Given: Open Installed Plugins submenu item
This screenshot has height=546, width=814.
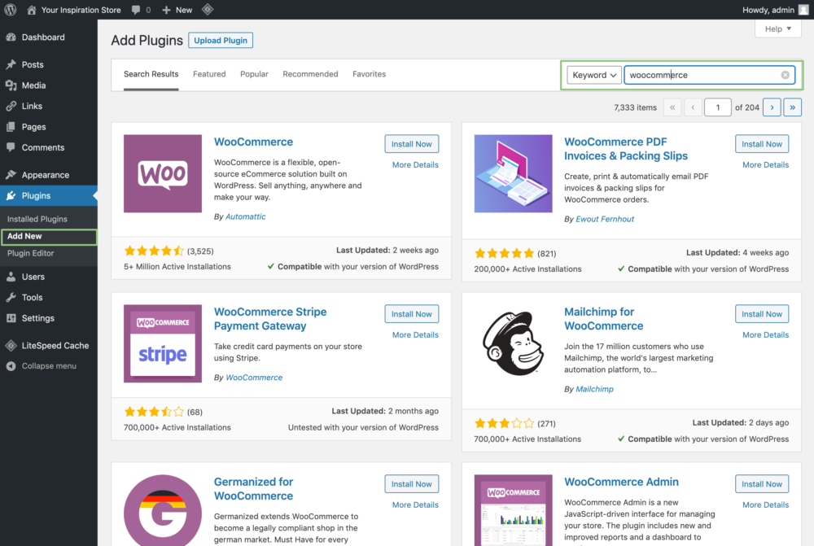Looking at the screenshot, I should click(x=37, y=219).
